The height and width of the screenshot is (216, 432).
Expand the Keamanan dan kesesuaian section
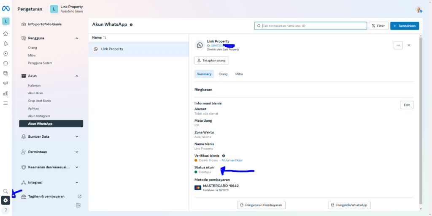pos(77,167)
